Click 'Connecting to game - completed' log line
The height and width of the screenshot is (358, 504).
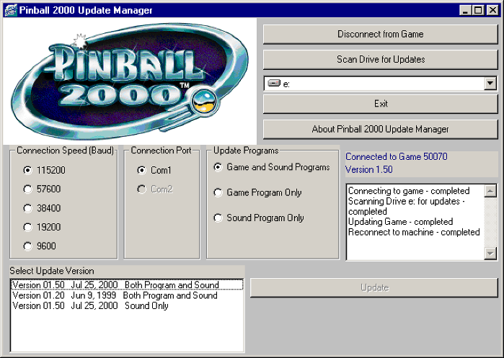tap(409, 191)
